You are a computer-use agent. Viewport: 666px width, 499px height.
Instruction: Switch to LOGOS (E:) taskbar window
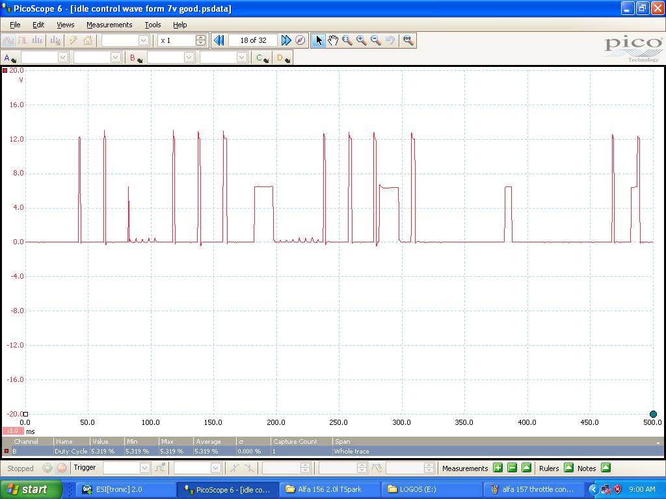tap(432, 489)
